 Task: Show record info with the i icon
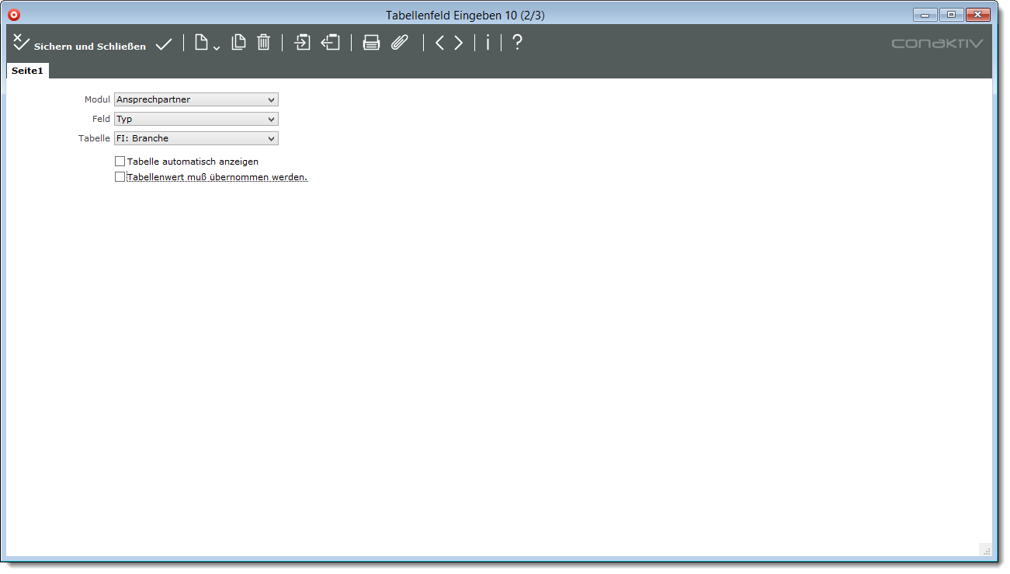pos(488,43)
